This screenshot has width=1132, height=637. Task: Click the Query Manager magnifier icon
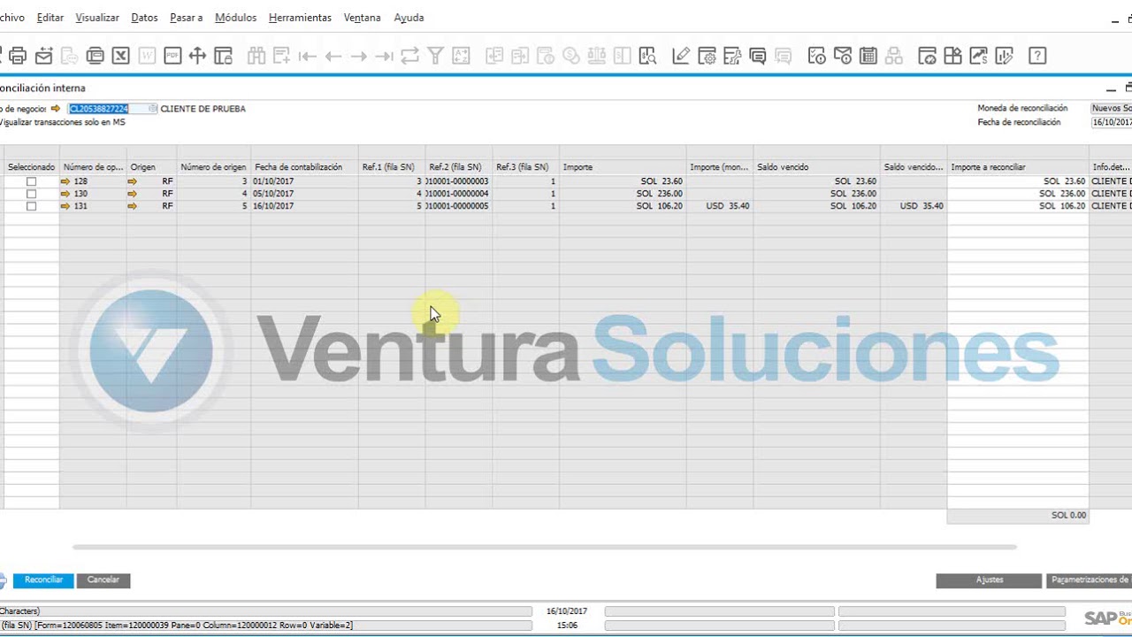648,56
